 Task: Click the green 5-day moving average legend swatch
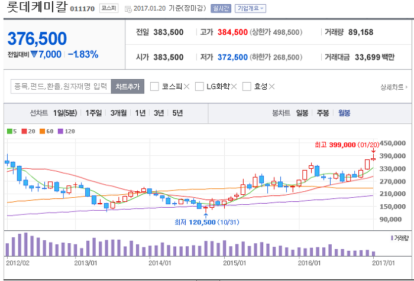coord(9,131)
